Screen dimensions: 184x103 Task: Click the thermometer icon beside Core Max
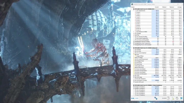(x=134, y=35)
